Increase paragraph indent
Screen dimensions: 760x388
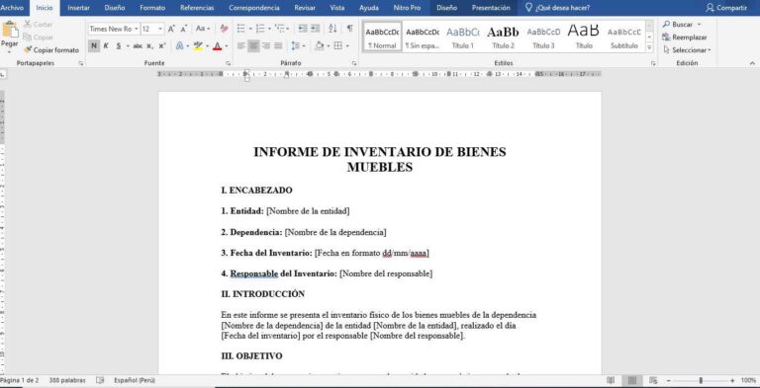pyautogui.click(x=316, y=29)
